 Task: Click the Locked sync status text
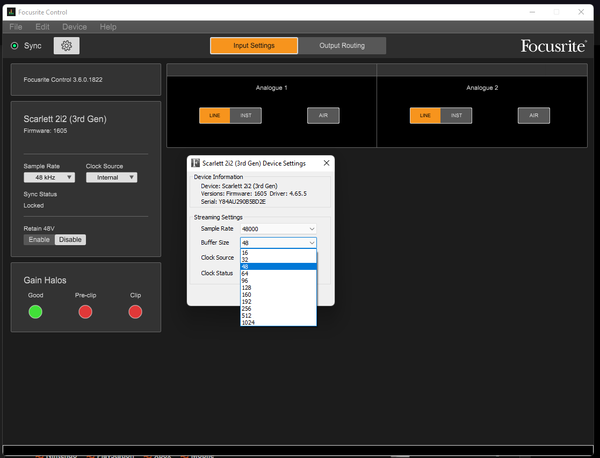(34, 206)
